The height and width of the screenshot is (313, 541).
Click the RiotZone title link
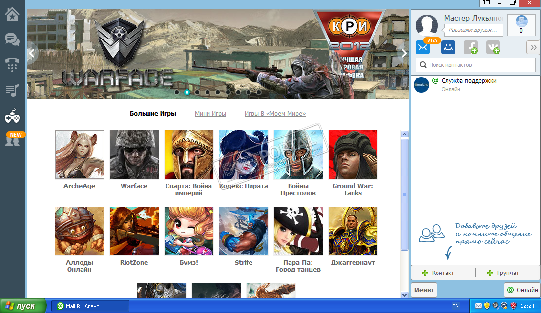[134, 262]
